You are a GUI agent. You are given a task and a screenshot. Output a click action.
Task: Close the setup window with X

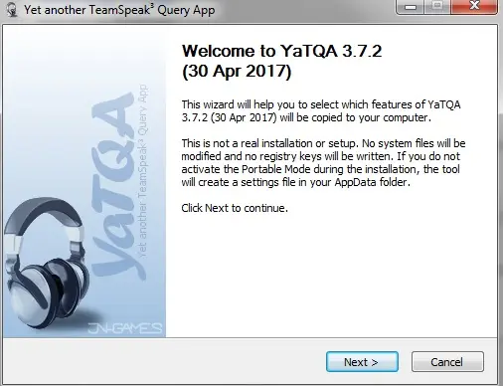[x=474, y=6]
